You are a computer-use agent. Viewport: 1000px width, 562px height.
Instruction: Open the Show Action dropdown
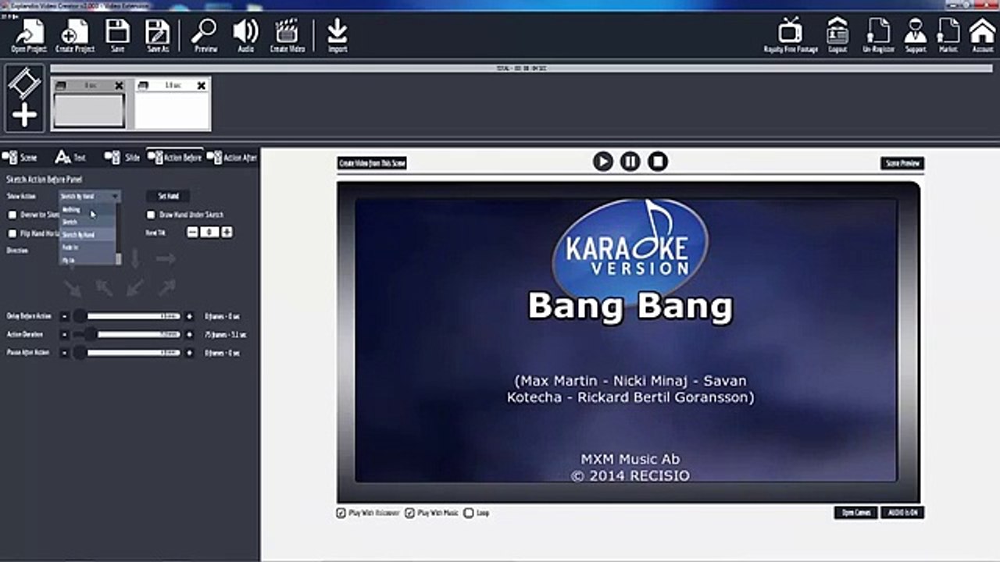[x=90, y=197]
